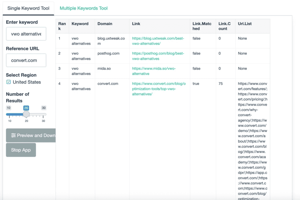Click the Stop App button
This screenshot has height=200, width=300.
(21, 150)
